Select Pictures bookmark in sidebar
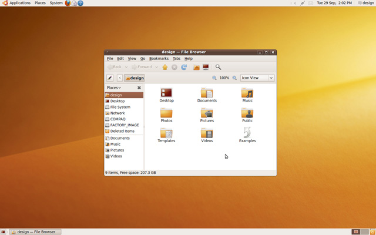The height and width of the screenshot is (235, 376). coord(124,150)
